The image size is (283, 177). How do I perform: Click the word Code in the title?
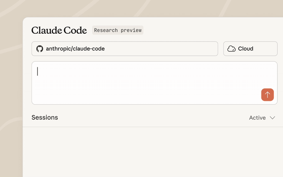[74, 30]
